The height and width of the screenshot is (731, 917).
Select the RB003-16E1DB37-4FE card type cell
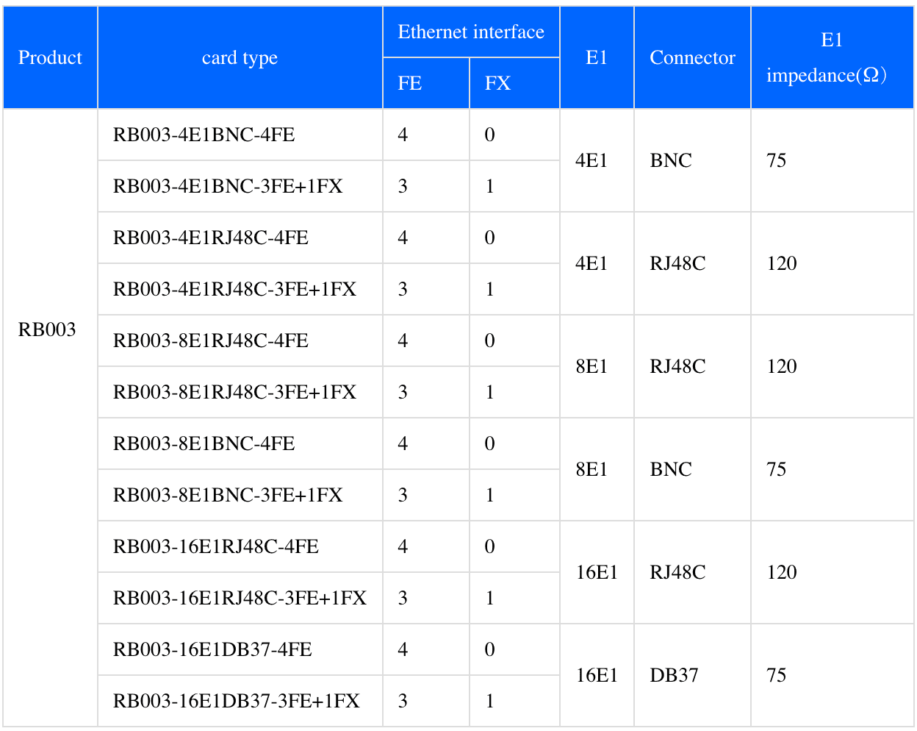[212, 649]
